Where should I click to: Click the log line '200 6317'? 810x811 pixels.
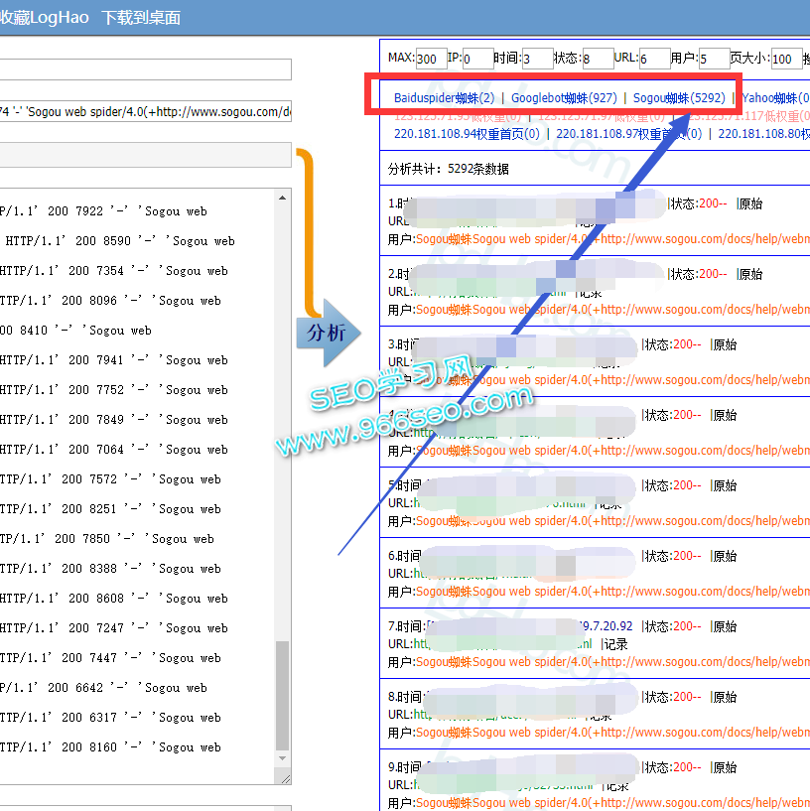tap(111, 718)
